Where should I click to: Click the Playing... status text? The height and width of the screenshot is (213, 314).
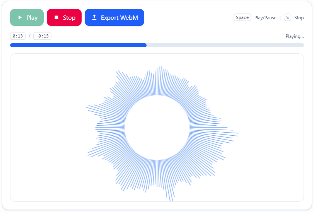pyautogui.click(x=295, y=36)
